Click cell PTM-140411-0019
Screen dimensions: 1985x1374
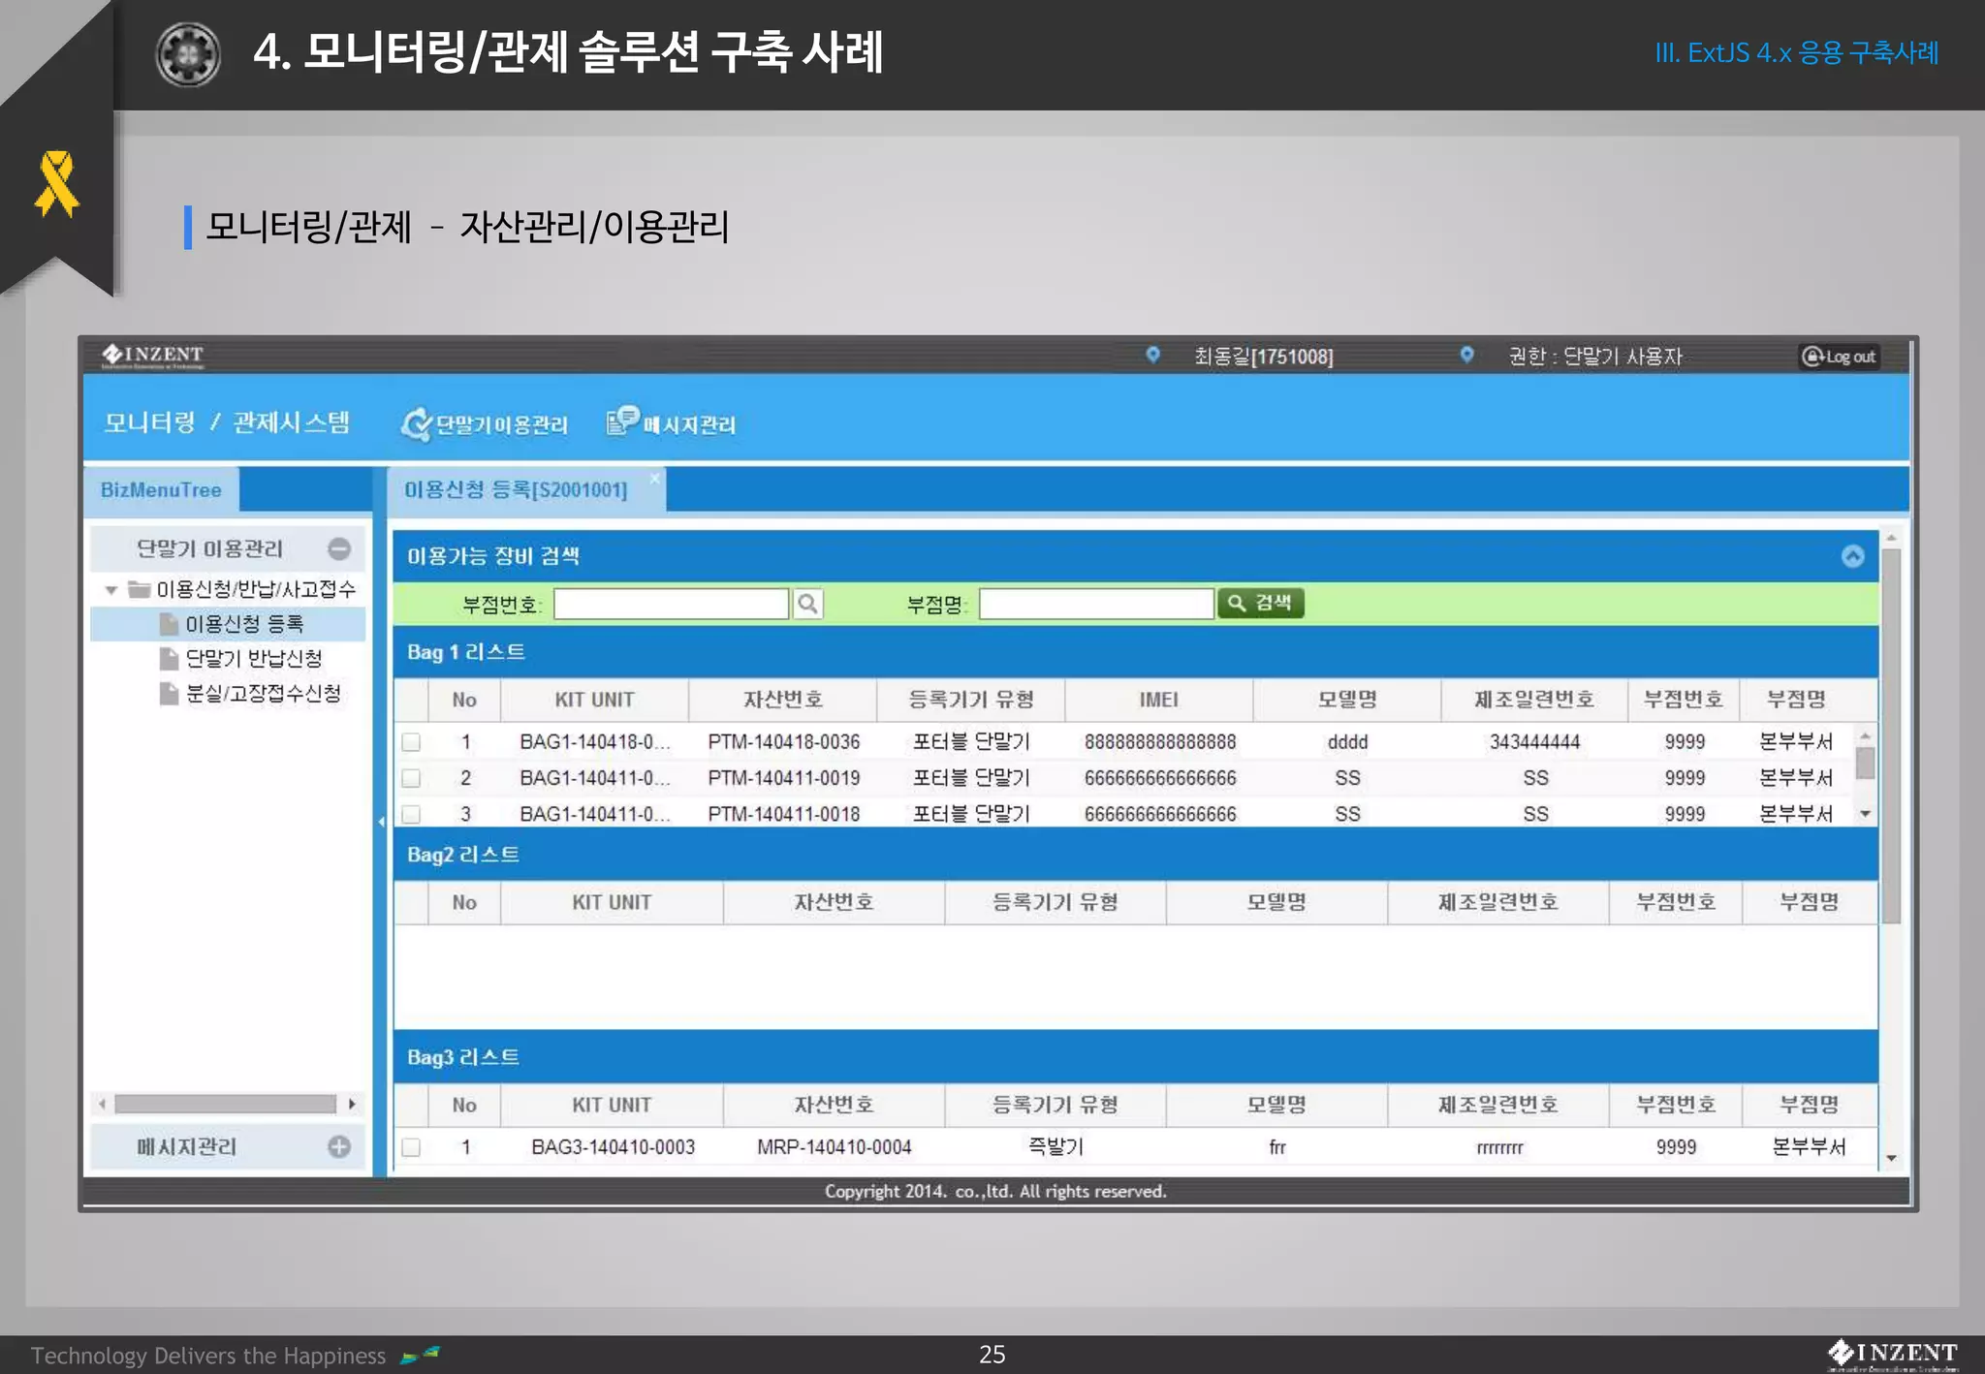(x=783, y=778)
